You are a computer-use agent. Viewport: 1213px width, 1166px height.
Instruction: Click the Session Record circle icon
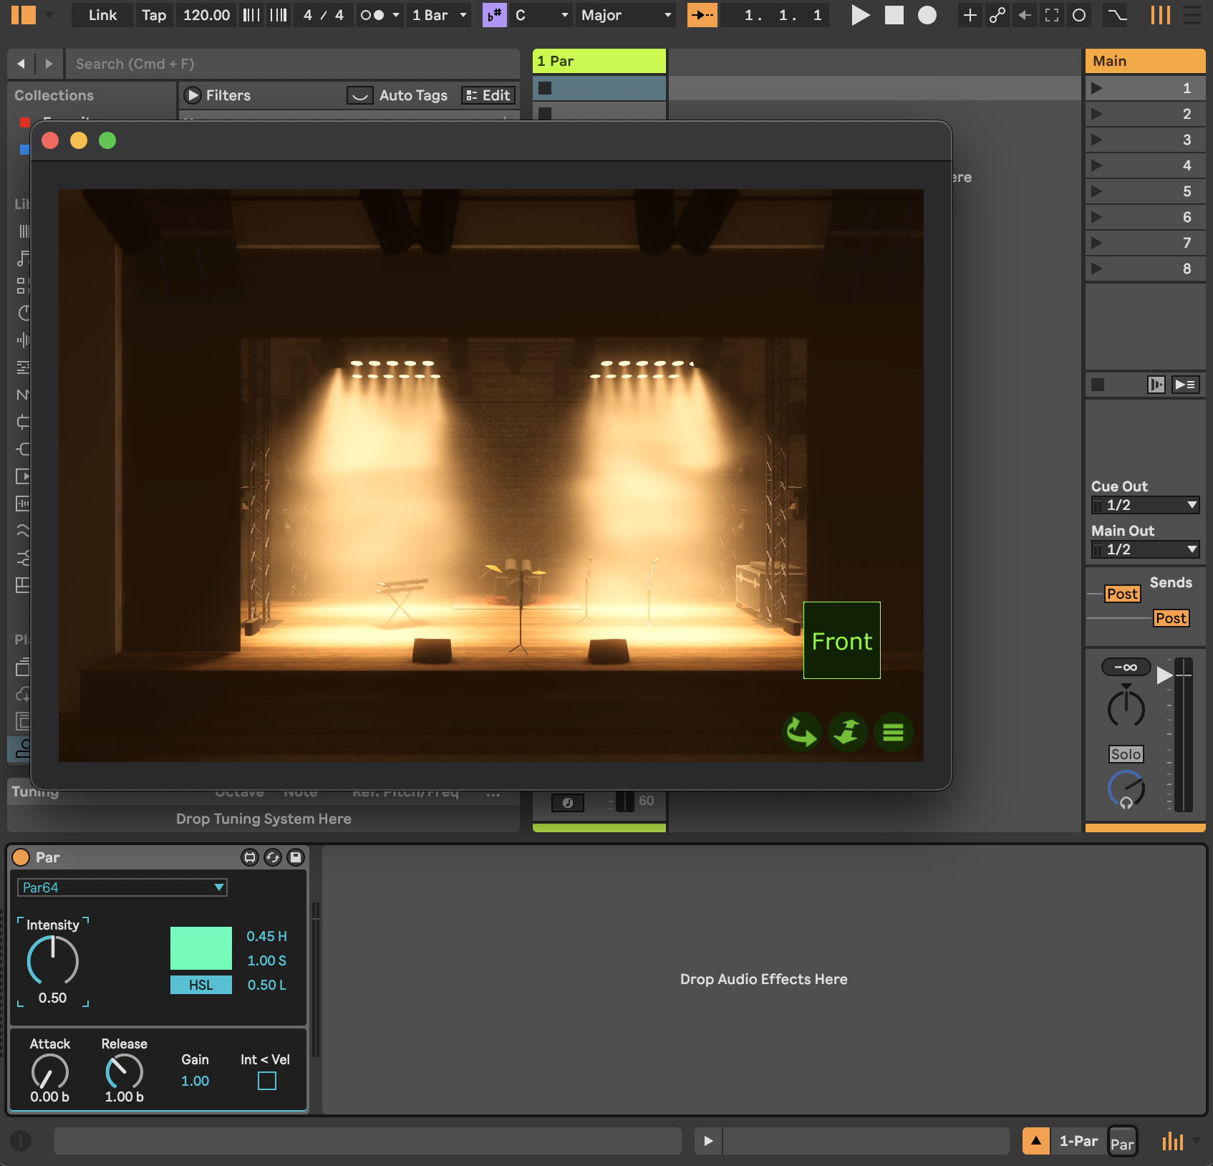(1079, 15)
